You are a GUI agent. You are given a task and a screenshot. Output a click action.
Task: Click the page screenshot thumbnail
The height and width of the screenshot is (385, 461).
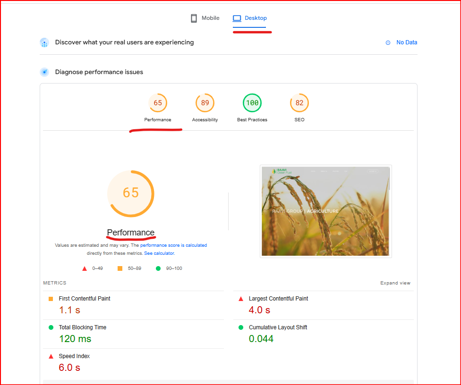tap(326, 211)
